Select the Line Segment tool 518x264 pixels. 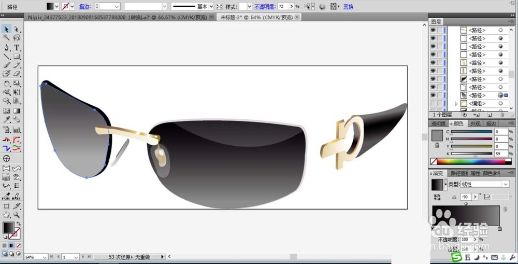coord(6,56)
